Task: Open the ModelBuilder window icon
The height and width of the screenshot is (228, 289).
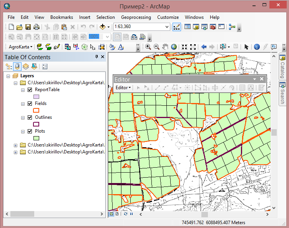Action: click(232, 27)
